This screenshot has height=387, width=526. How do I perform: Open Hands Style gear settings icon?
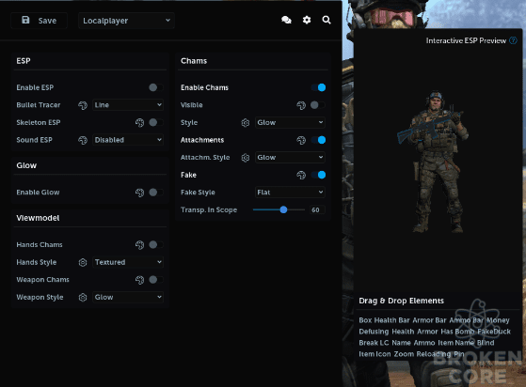(83, 262)
